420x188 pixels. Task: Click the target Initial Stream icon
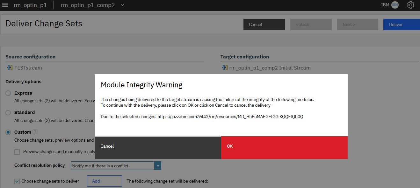click(224, 68)
